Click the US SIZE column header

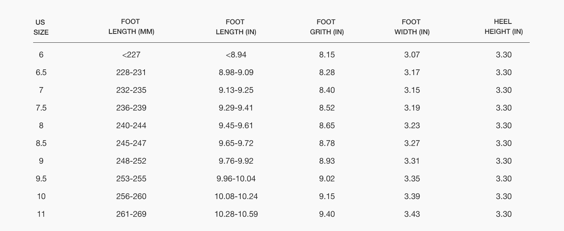(x=41, y=27)
